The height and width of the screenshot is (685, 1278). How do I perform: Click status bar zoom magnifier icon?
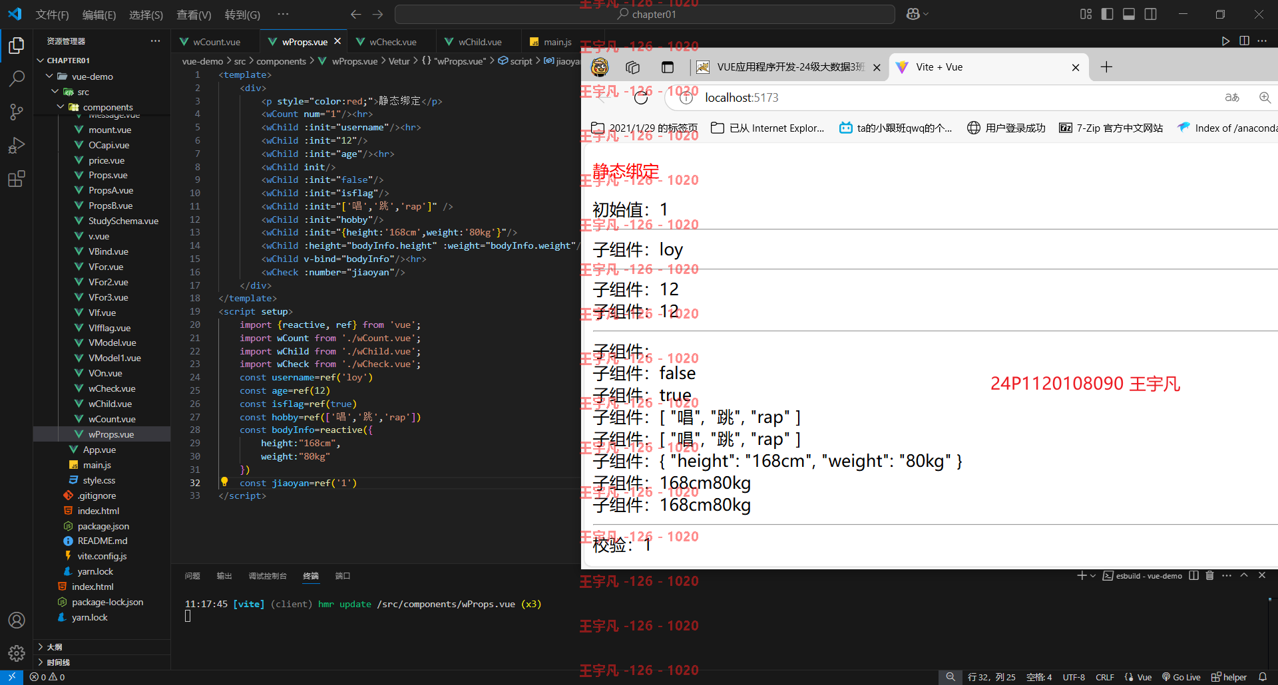tap(951, 677)
